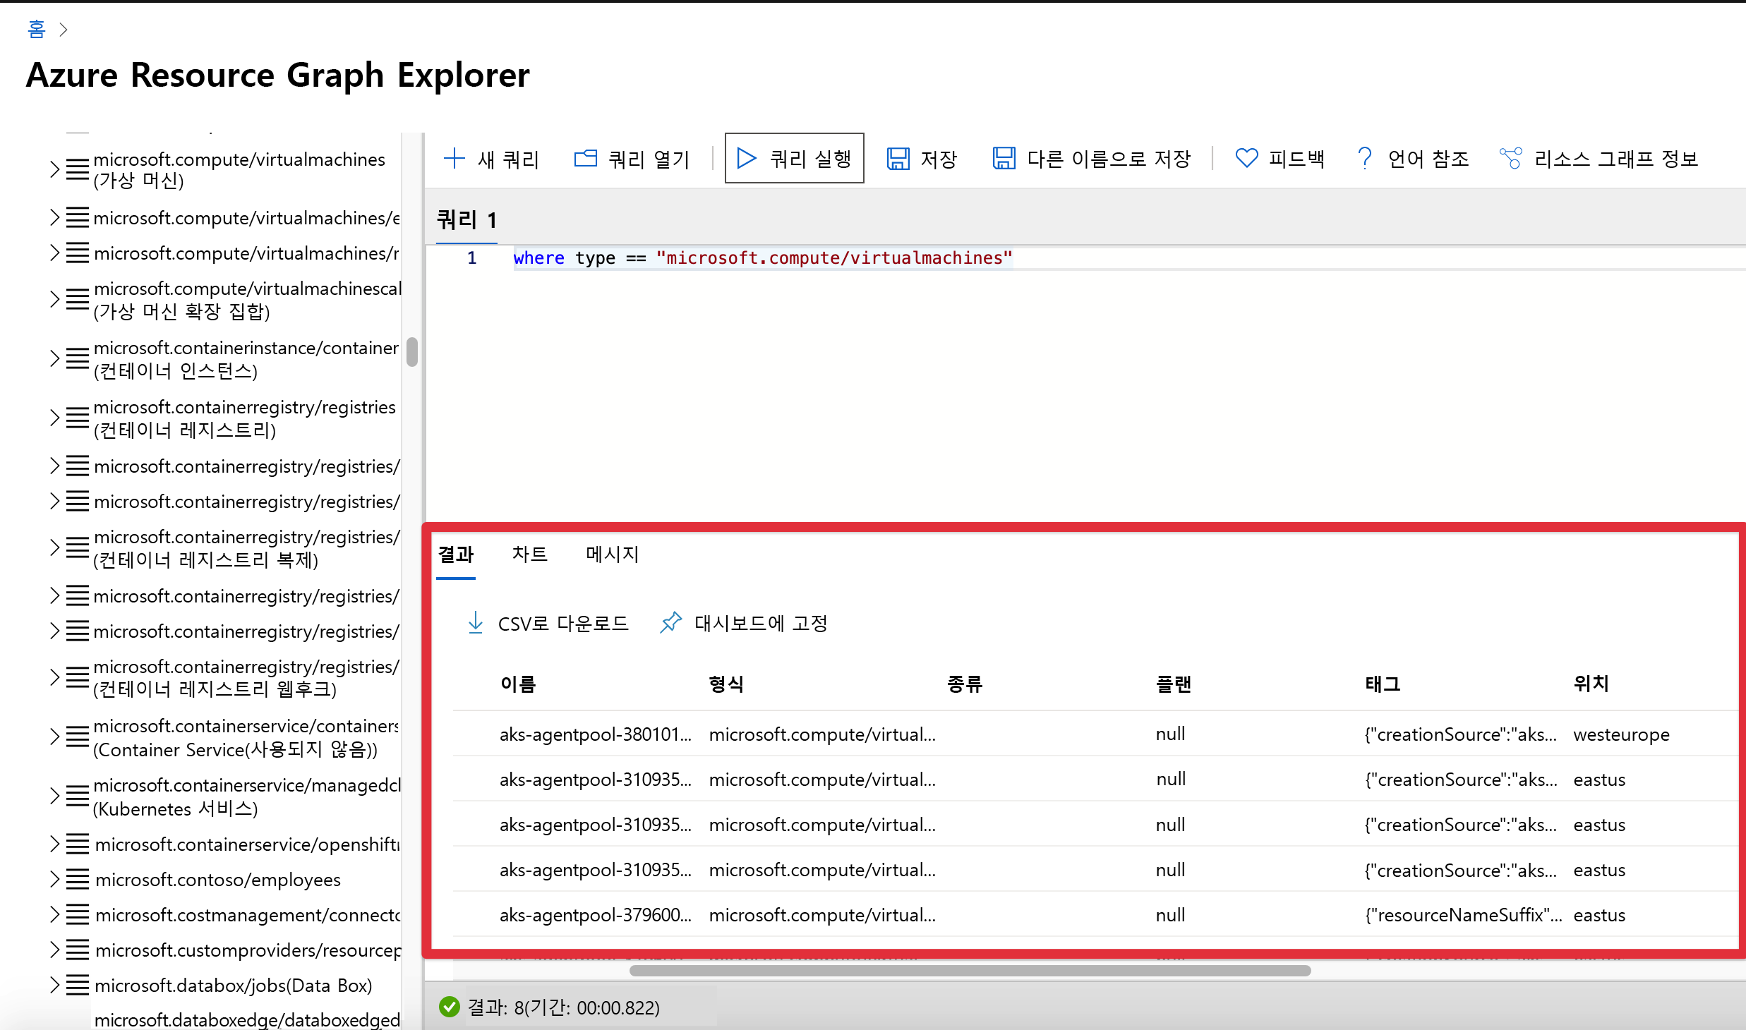Click the 종류 column header
Image resolution: width=1746 pixels, height=1030 pixels.
tap(965, 684)
